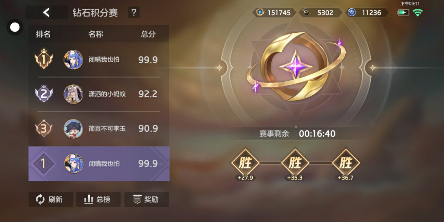Screen dimensions: 444x222
Task: Open the 总榜 overall leaderboard
Action: point(98,199)
